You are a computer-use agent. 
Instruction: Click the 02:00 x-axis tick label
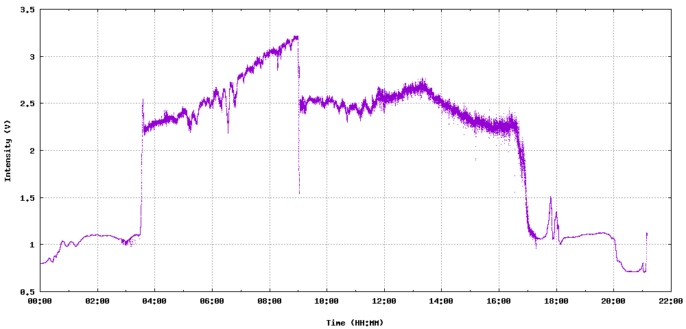click(x=97, y=301)
